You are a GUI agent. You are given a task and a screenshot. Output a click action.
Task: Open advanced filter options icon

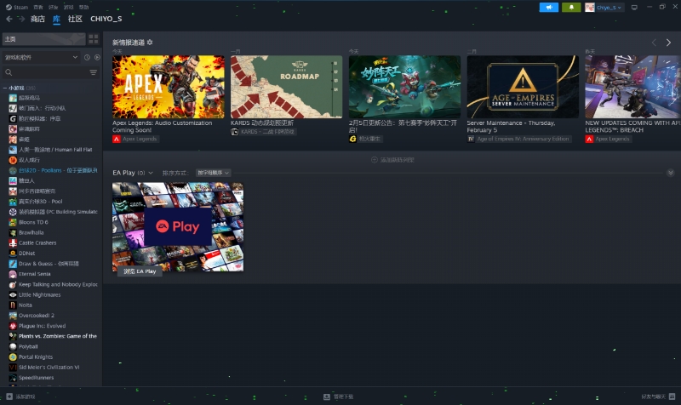(x=94, y=72)
